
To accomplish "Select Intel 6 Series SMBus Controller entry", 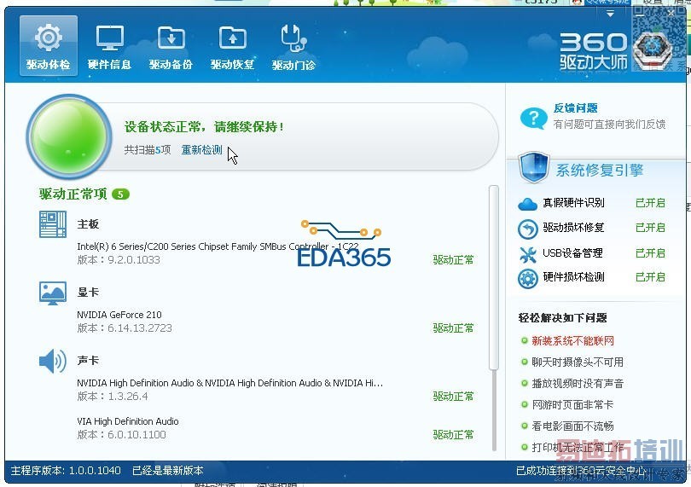I will click(218, 246).
